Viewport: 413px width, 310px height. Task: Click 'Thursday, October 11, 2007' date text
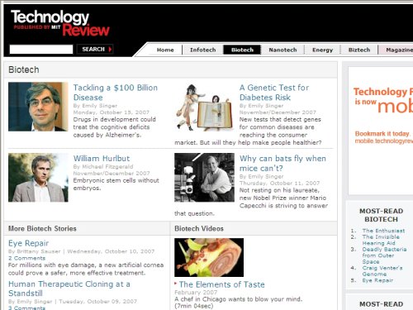(x=279, y=183)
